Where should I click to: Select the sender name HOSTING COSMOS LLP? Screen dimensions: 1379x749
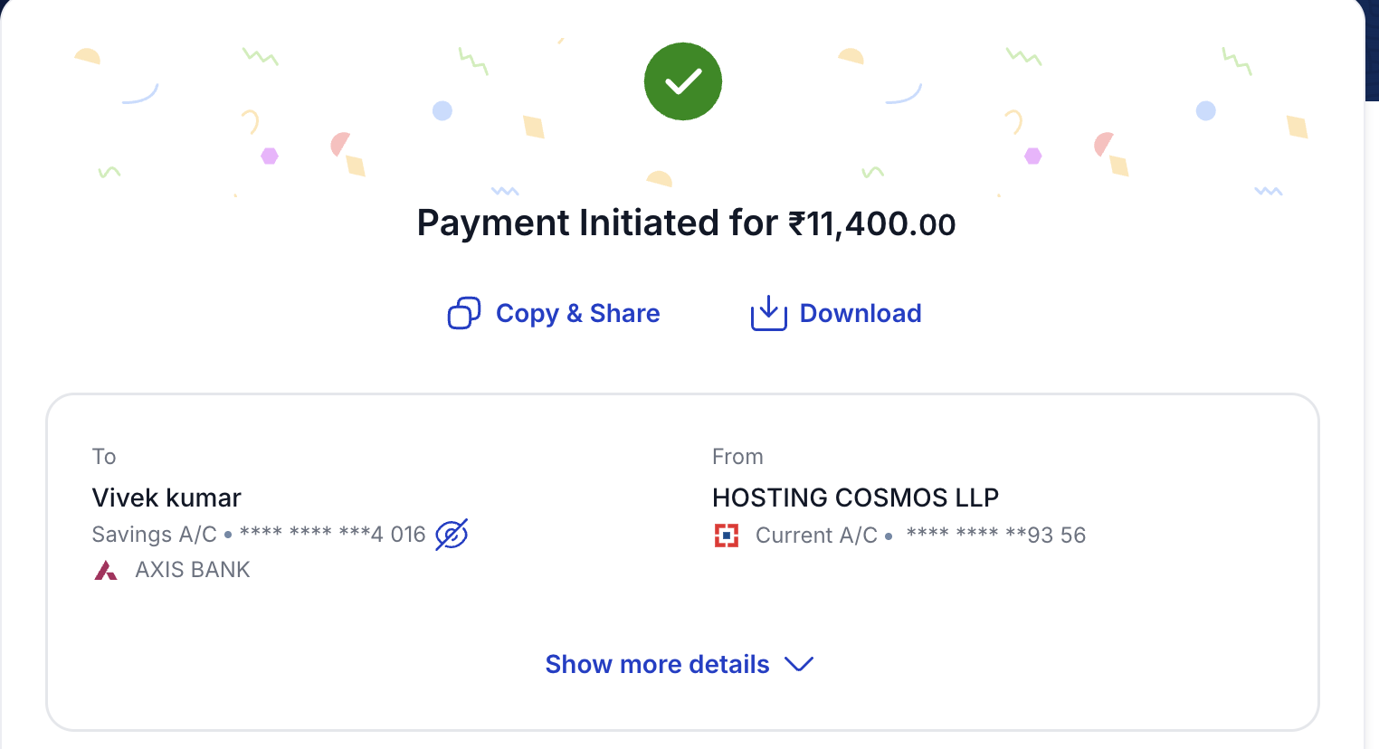pyautogui.click(x=855, y=498)
